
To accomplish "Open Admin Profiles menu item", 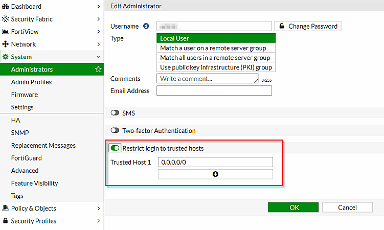I will pos(52,82).
